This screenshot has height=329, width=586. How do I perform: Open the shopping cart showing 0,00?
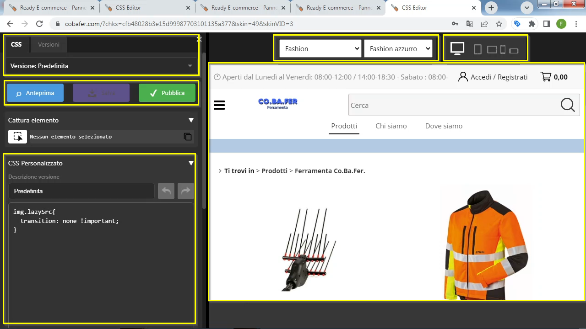click(554, 77)
